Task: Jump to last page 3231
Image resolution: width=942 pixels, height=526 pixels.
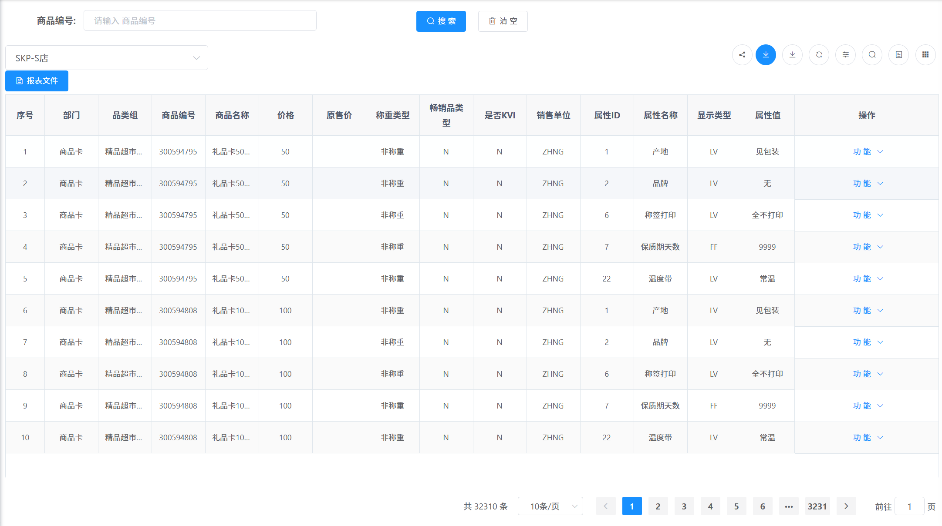Action: (x=817, y=506)
